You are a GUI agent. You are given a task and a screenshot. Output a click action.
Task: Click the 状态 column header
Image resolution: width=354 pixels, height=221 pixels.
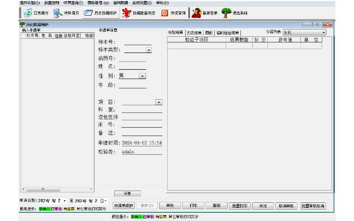(260, 40)
